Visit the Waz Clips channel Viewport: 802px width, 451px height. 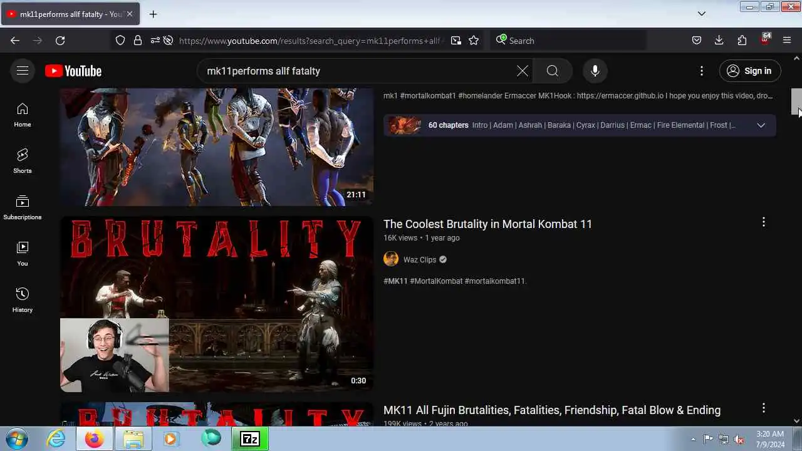[420, 259]
